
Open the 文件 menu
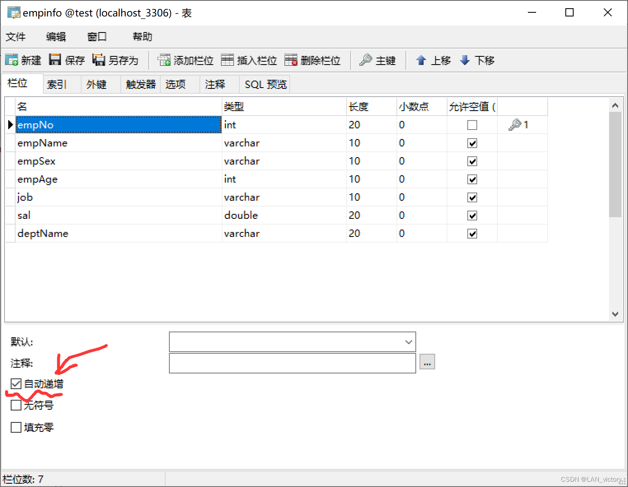[x=16, y=37]
